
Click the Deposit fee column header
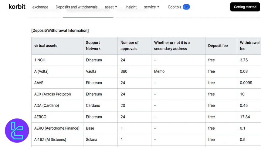218,46
